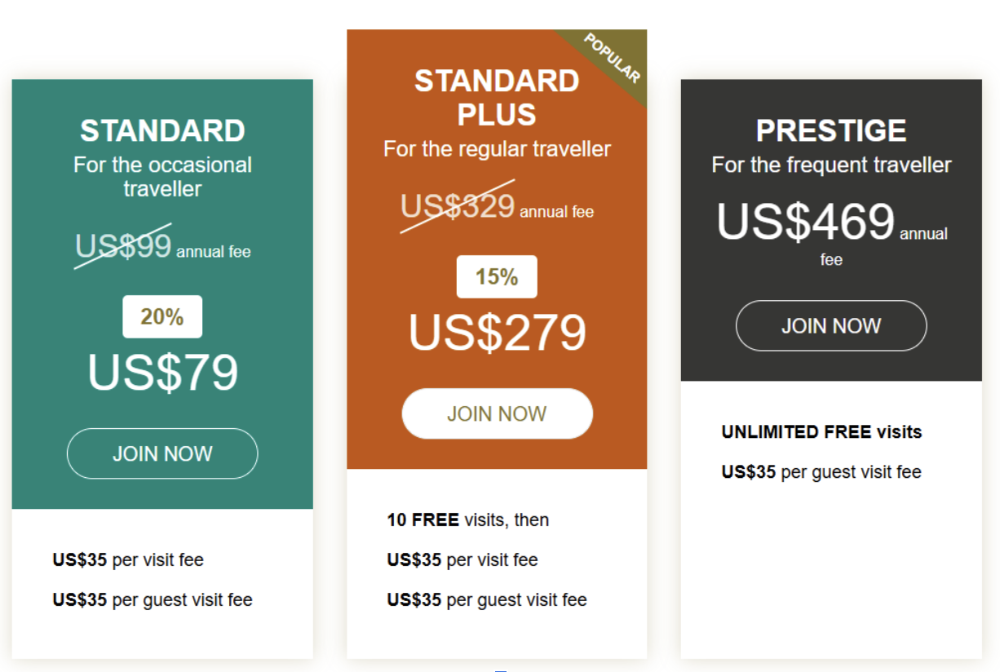Click the '10 FREE visits, then' text

[467, 519]
